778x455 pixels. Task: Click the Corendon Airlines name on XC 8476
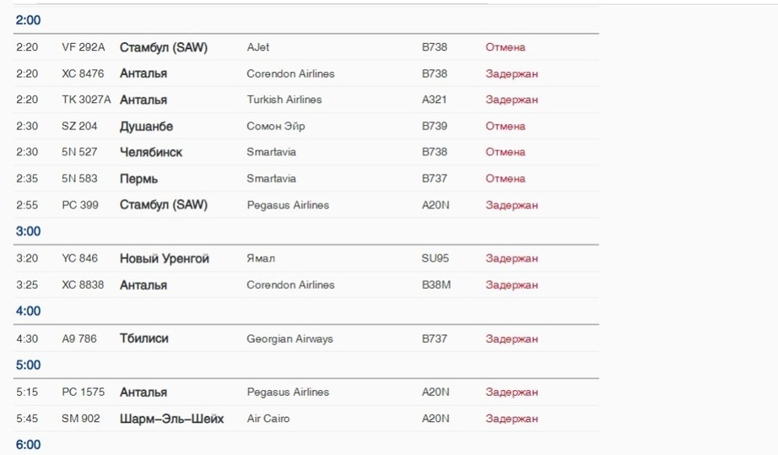(x=291, y=73)
